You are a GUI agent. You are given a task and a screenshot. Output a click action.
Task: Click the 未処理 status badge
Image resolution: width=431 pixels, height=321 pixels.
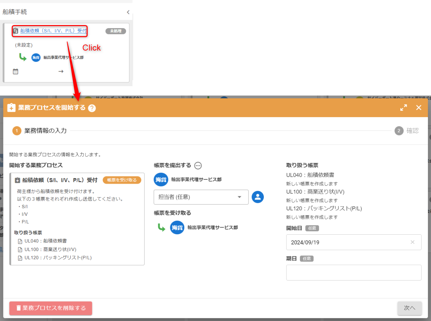116,31
